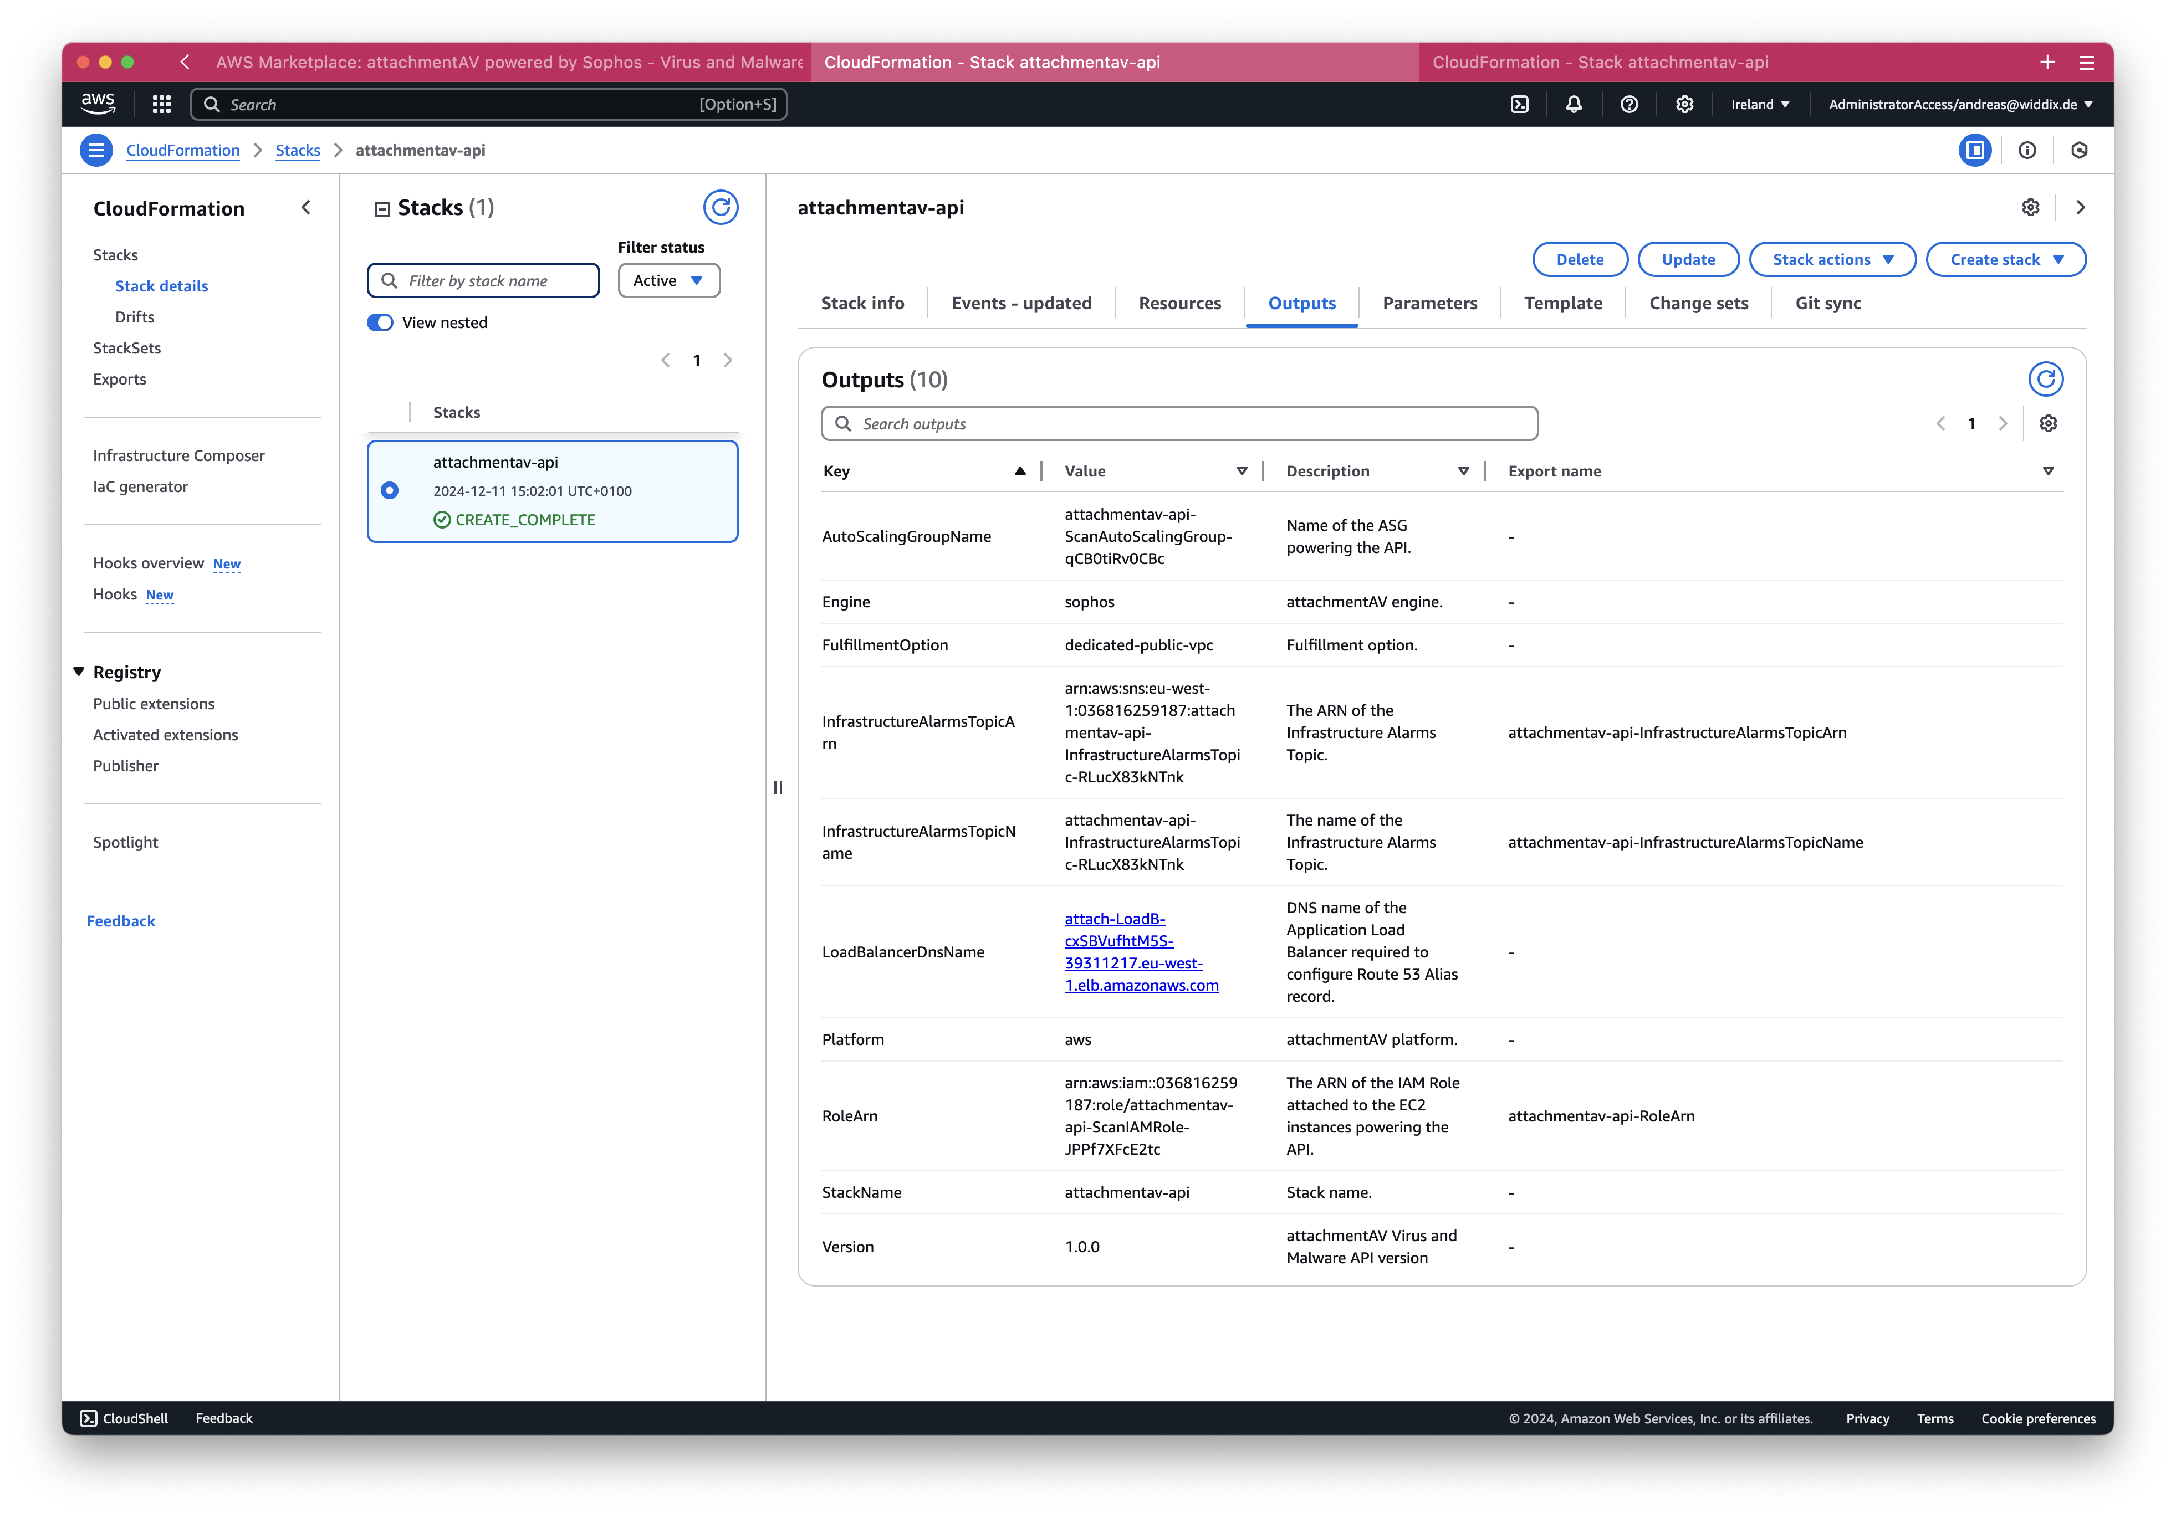The image size is (2176, 1517).
Task: Click the Search outputs field
Action: coord(1179,423)
